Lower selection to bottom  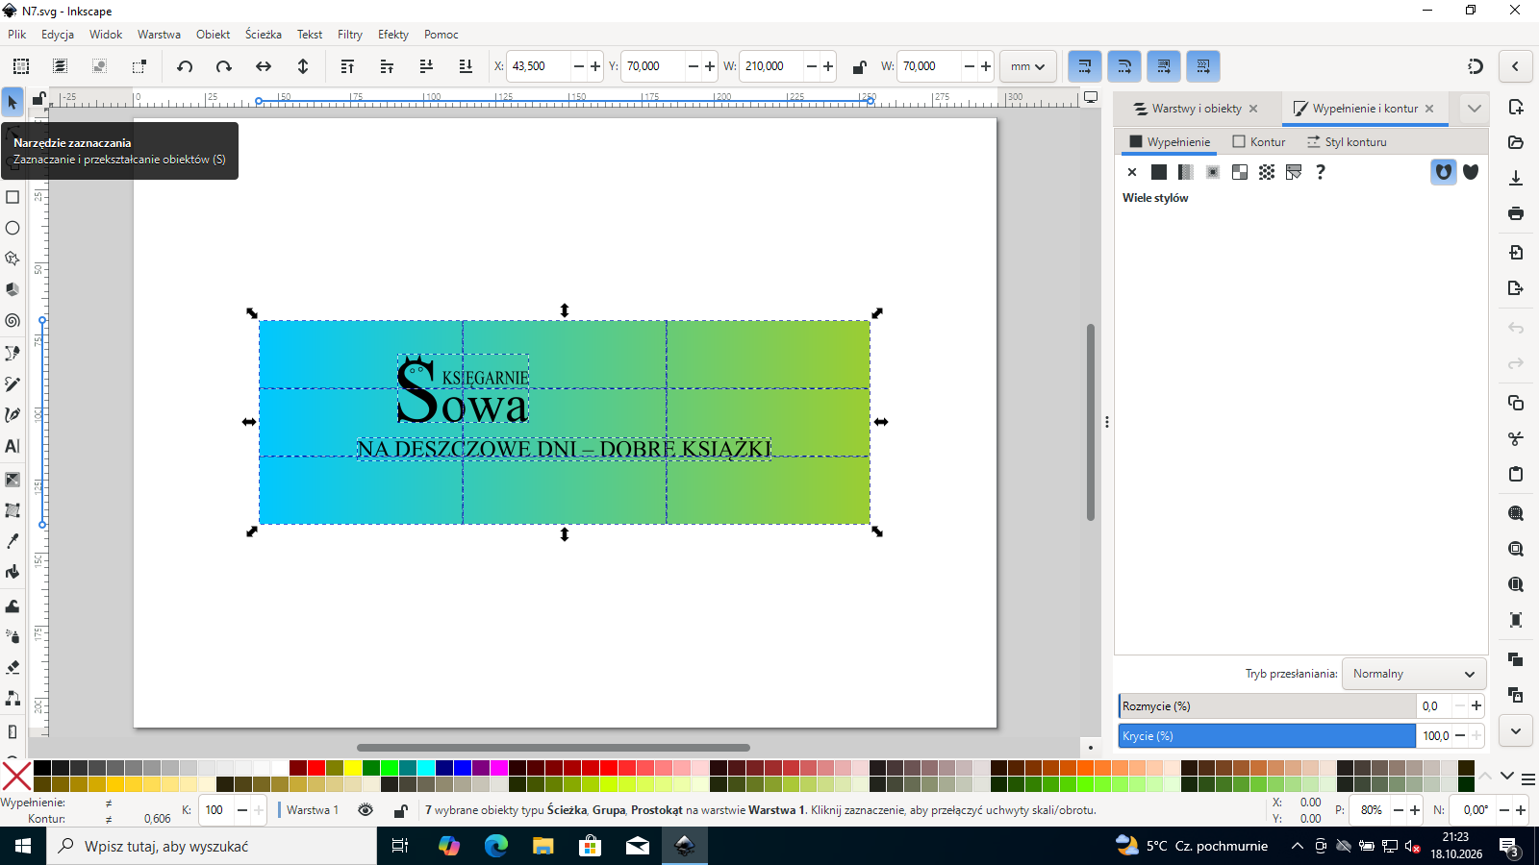466,66
